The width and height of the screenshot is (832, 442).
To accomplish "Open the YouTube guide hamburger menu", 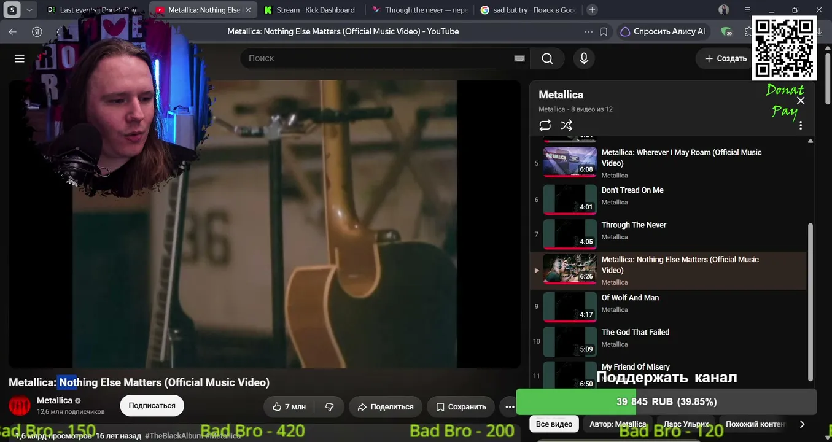I will click(20, 58).
